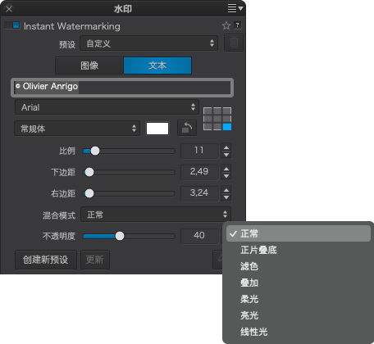Open the 常规体 font style dropdown

(77, 129)
